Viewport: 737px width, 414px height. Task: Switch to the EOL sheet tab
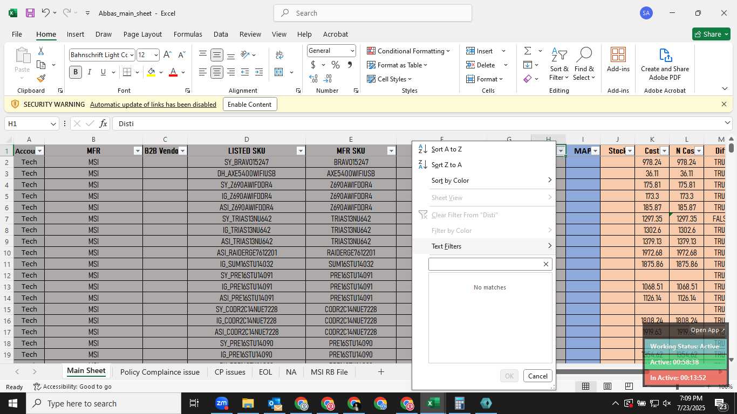click(x=265, y=372)
